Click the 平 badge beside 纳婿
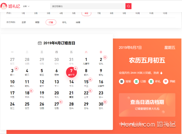 (165, 81)
